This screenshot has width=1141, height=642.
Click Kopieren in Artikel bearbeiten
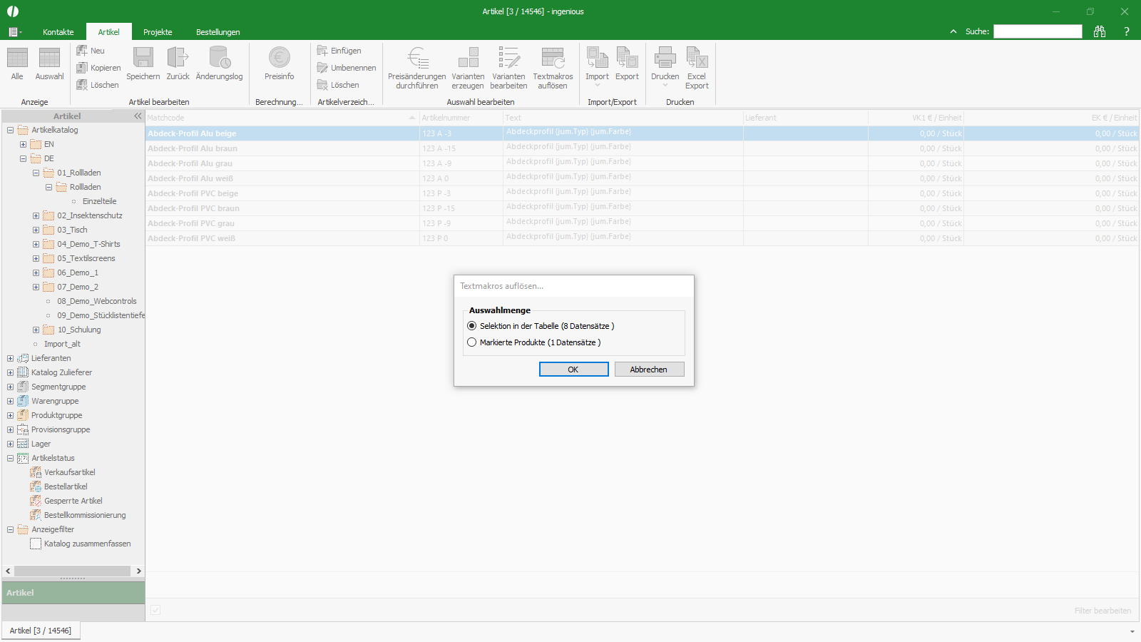tap(98, 68)
